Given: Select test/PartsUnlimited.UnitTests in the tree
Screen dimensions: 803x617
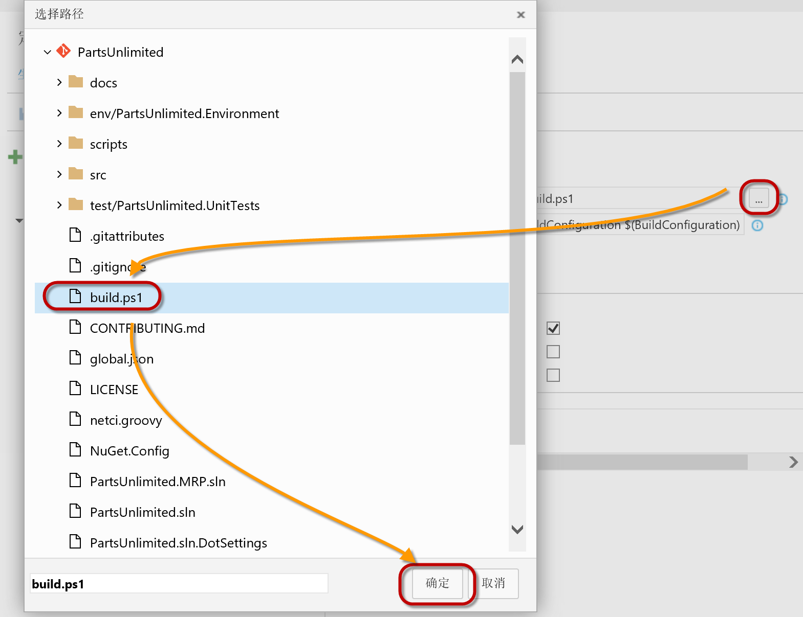Looking at the screenshot, I should point(175,205).
